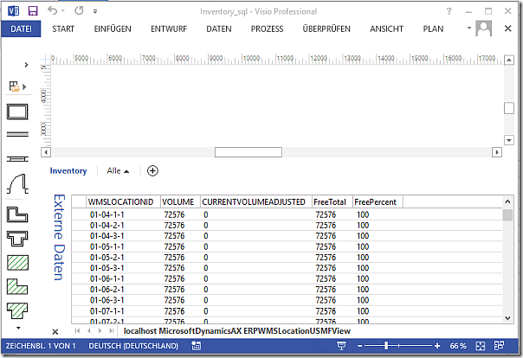Sort by CURRENTVOLUMEADJUSTED column header

tap(255, 201)
